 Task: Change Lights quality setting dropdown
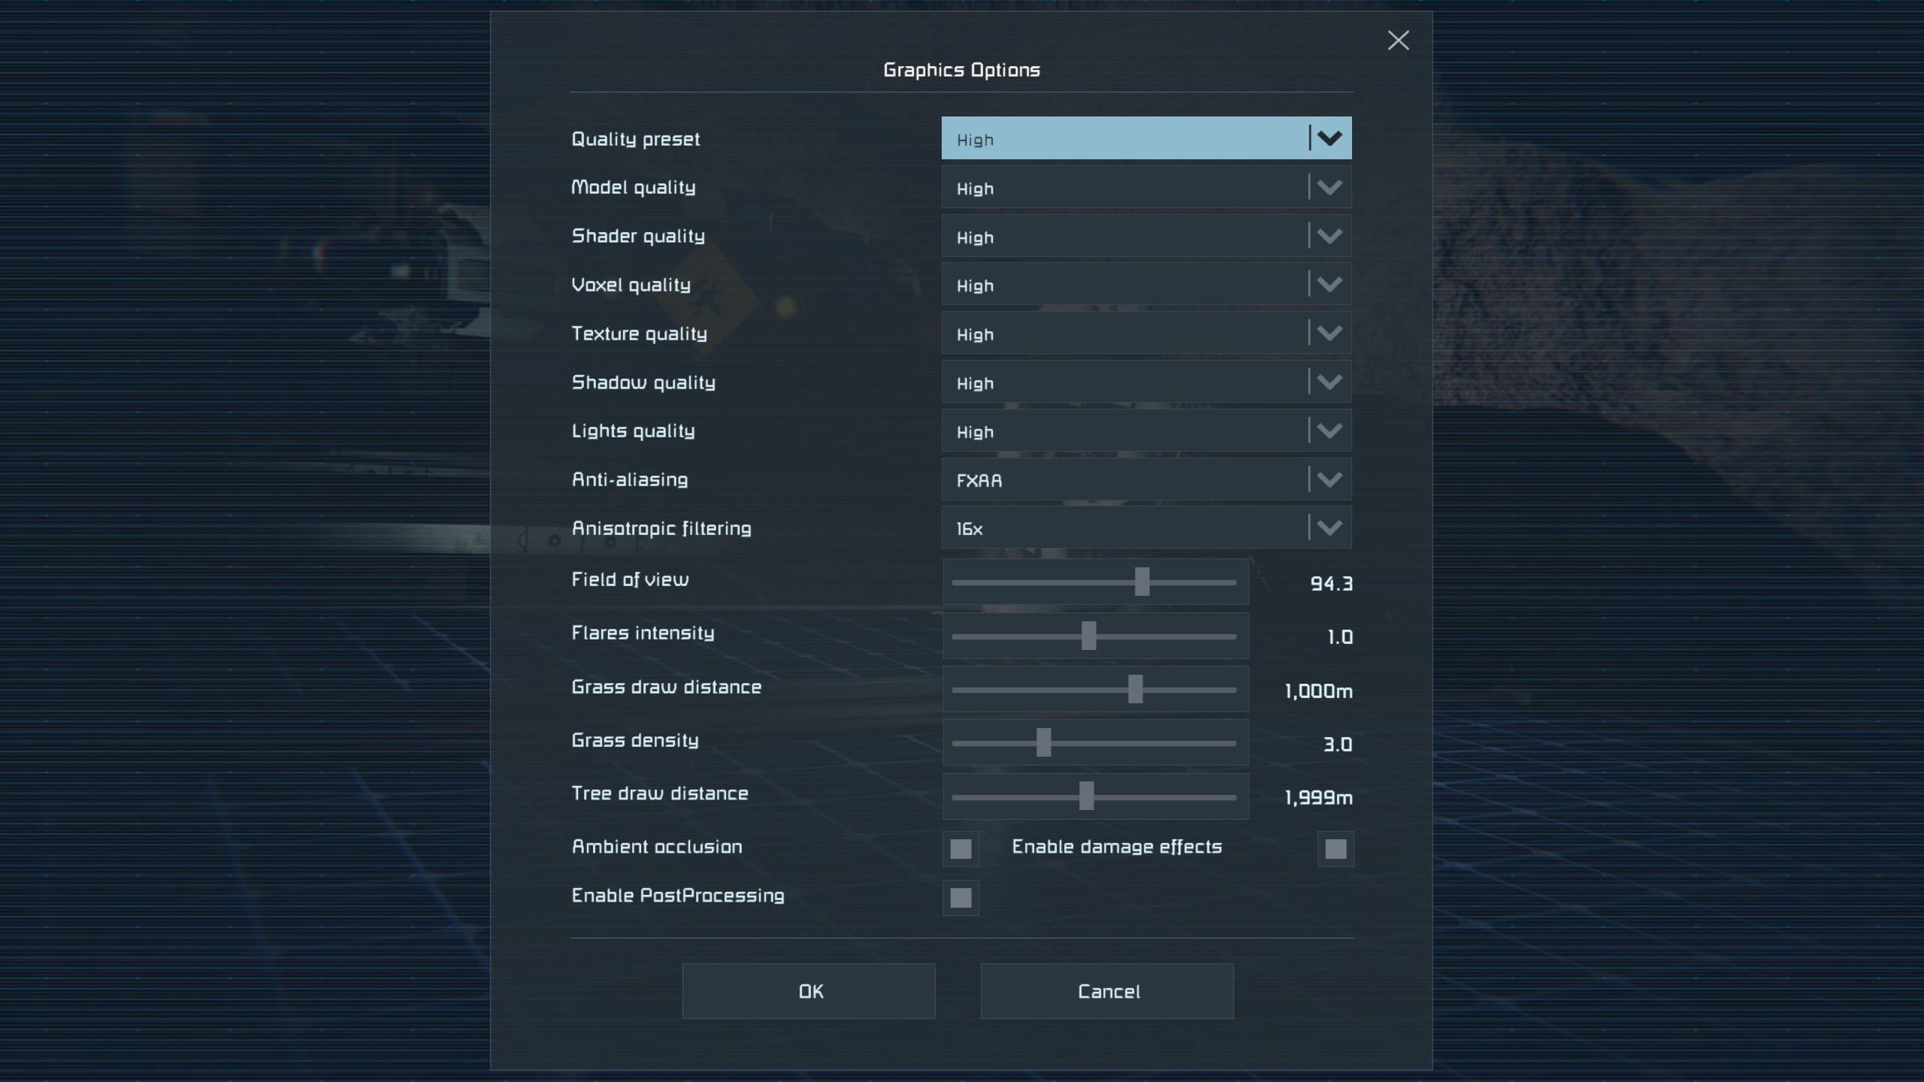click(1145, 431)
